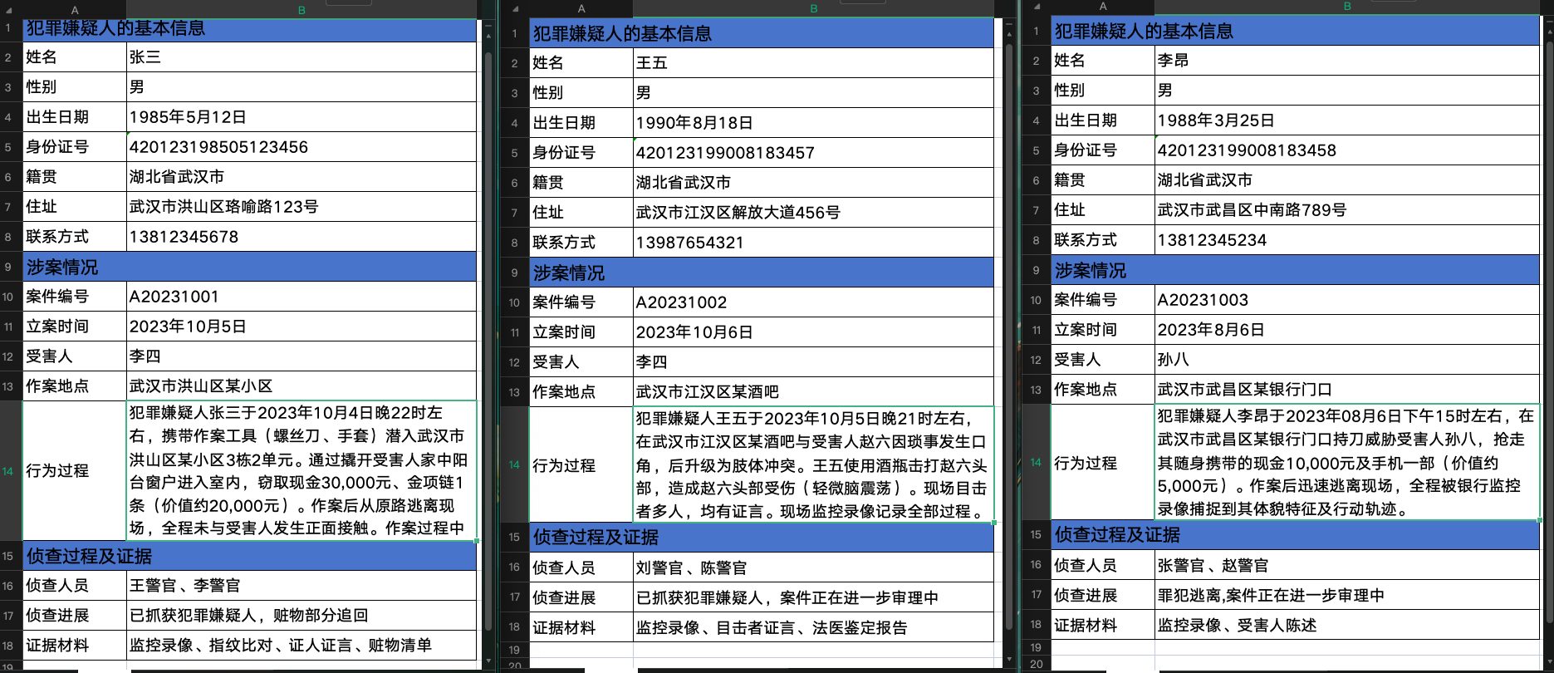Screen dimensions: 1554x673
Task: Select row 19 header in middle spreadsheet
Action: tap(514, 650)
